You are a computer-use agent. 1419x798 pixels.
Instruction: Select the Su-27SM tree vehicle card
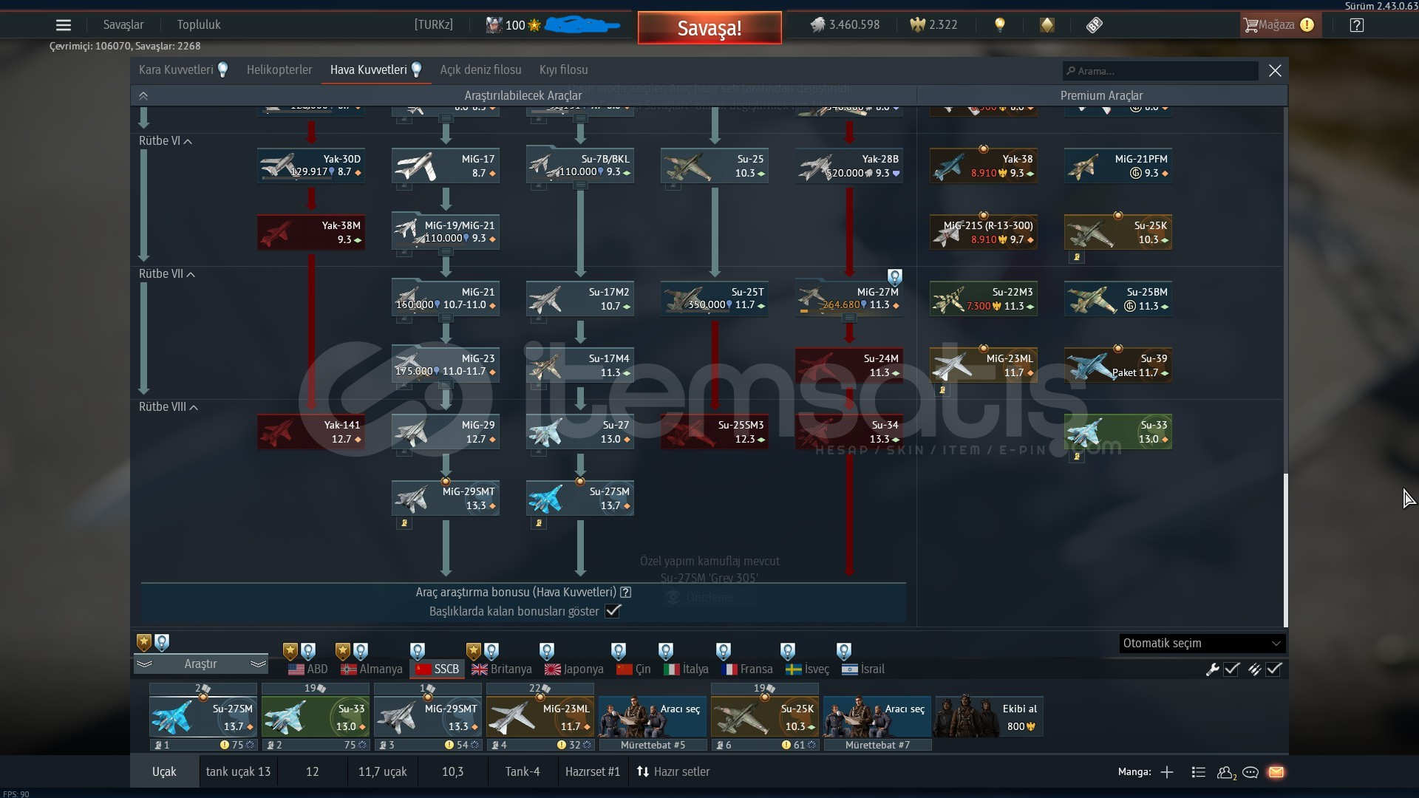(x=580, y=499)
